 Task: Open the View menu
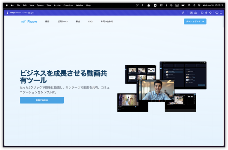32,5
